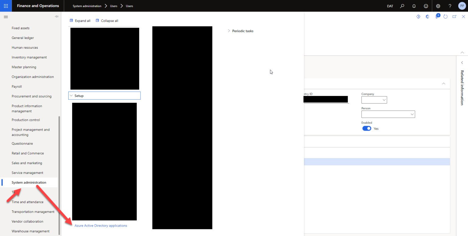
Task: Open the Time and attendance module
Action: pyautogui.click(x=27, y=202)
